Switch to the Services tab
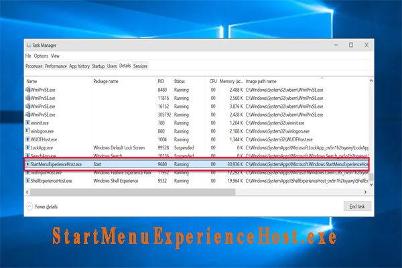 [140, 66]
